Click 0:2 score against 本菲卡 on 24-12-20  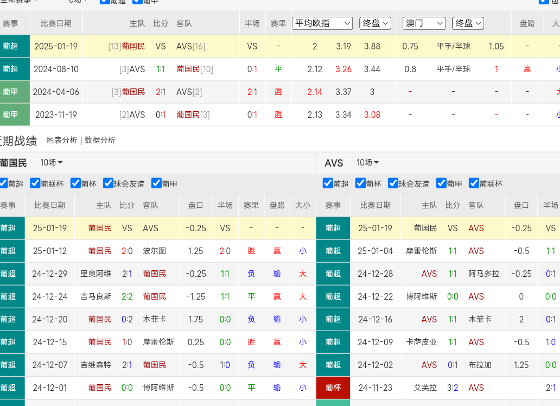click(127, 319)
